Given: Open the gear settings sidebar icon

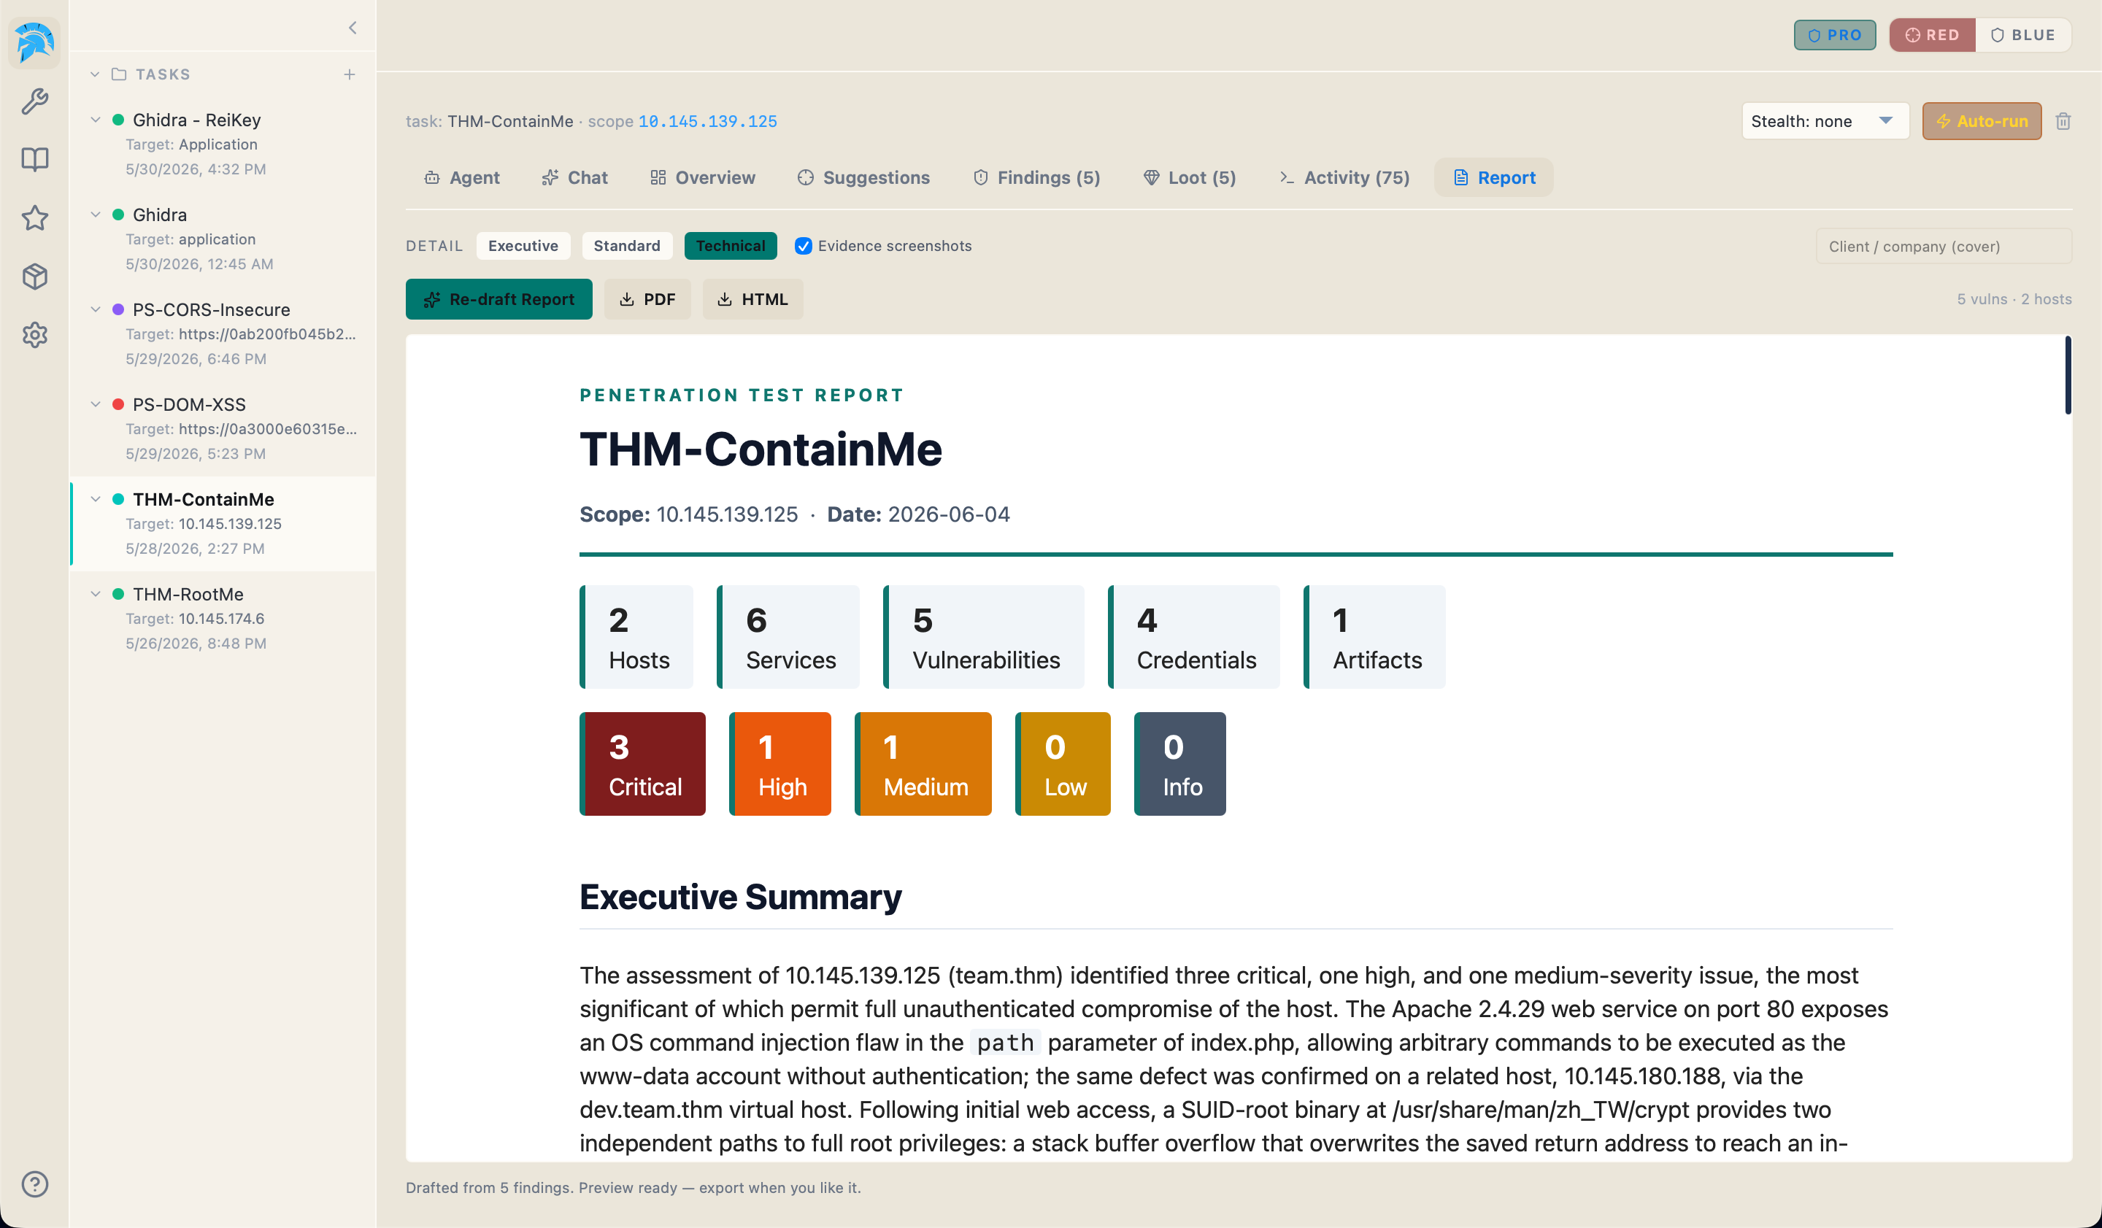Looking at the screenshot, I should [34, 334].
